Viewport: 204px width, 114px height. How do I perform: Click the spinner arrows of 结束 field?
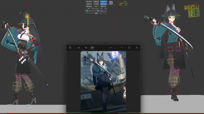[x=106, y=11]
